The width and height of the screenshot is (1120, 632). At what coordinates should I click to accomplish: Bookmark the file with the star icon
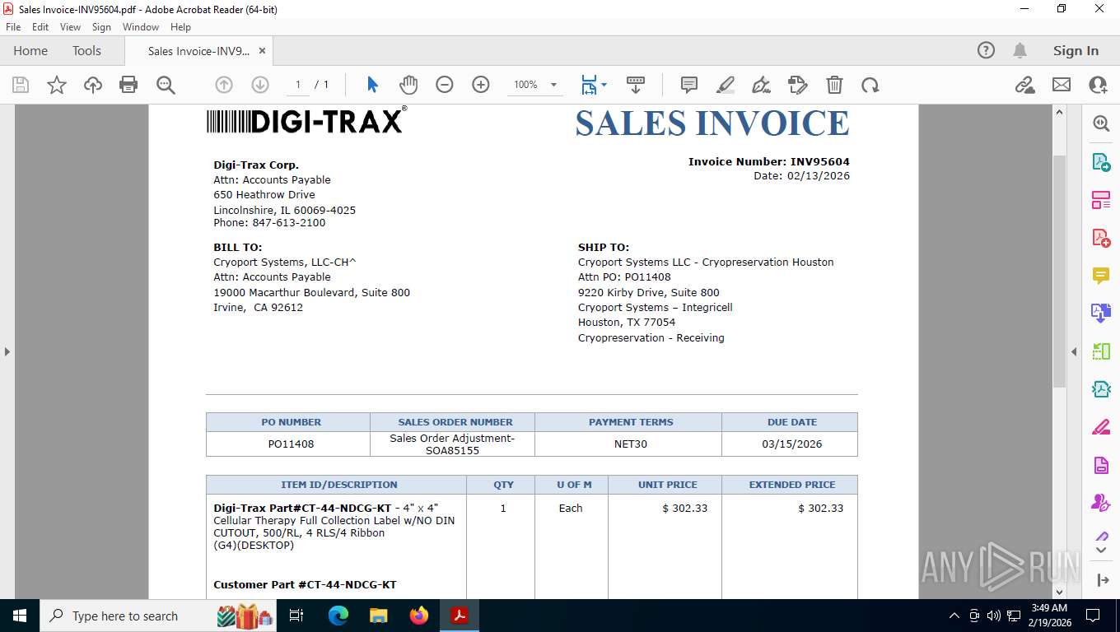(x=57, y=85)
